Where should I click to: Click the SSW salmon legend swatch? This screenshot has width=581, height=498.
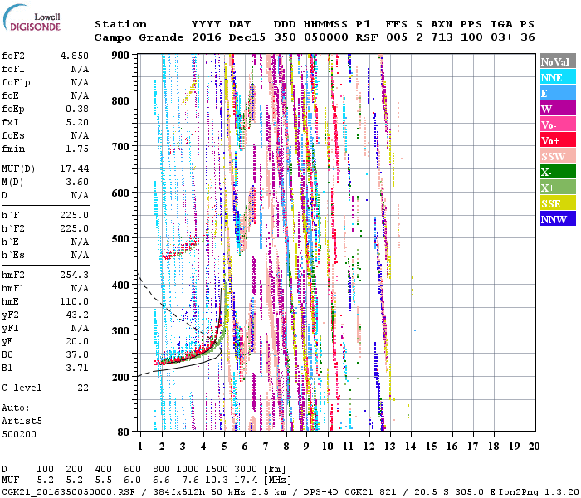(558, 156)
